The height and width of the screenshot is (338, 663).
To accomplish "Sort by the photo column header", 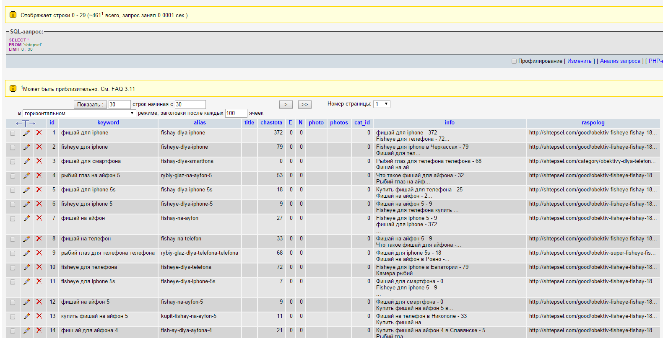I will [316, 123].
